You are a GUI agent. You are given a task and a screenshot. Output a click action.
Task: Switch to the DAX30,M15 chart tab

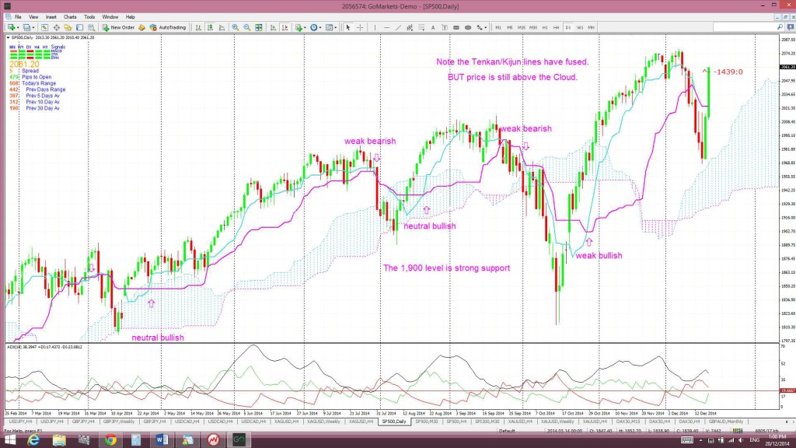(x=628, y=422)
